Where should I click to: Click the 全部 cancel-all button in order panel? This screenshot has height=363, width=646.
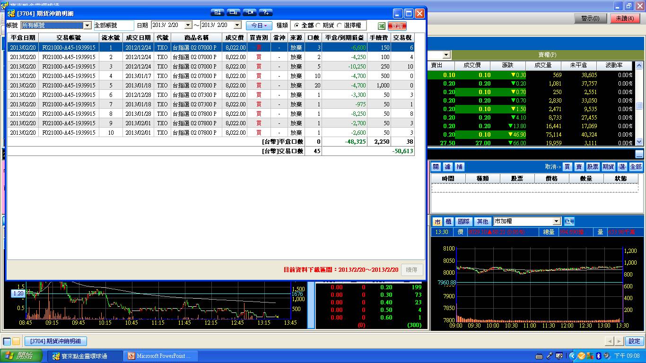(636, 166)
